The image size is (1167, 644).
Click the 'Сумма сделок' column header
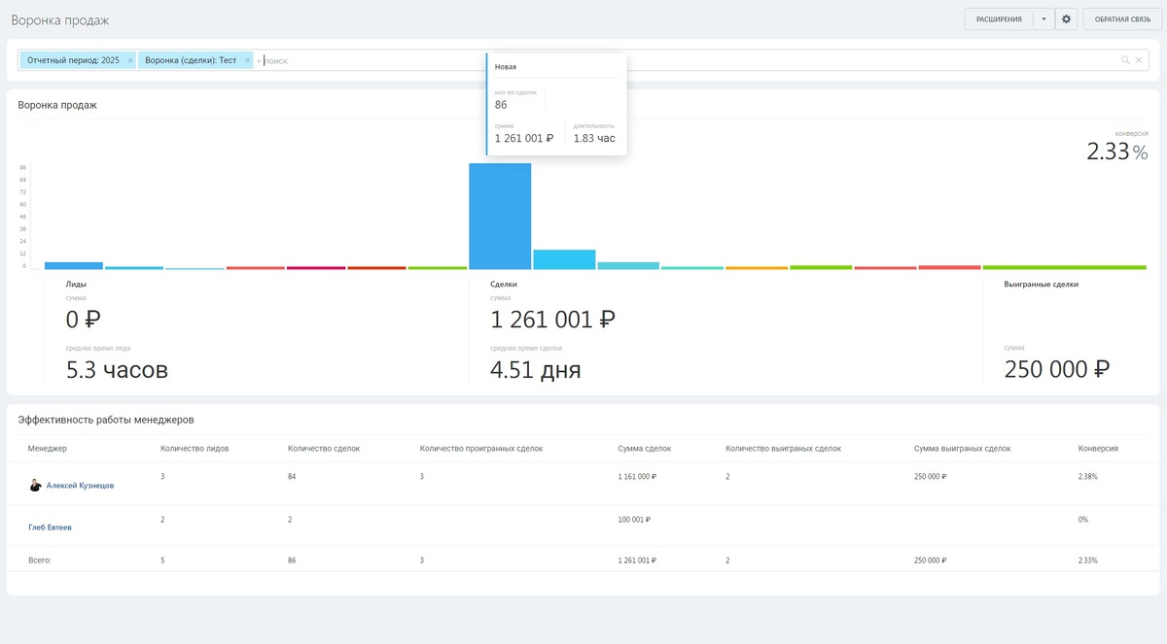point(644,449)
